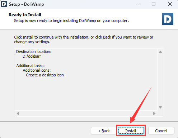Start installation with the Install button
The width and height of the screenshot is (178, 138).
click(x=131, y=130)
